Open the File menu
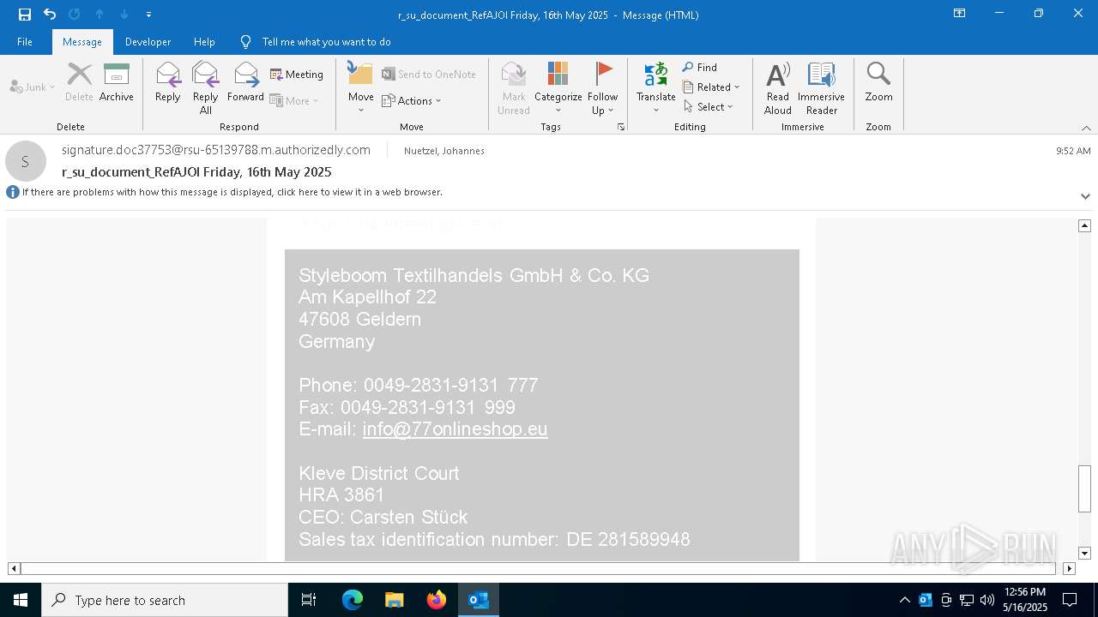Viewport: 1098px width, 617px height. click(x=25, y=42)
